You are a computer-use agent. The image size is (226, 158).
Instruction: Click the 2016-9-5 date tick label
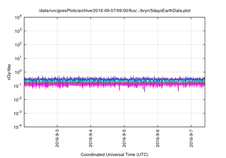coord(124,138)
